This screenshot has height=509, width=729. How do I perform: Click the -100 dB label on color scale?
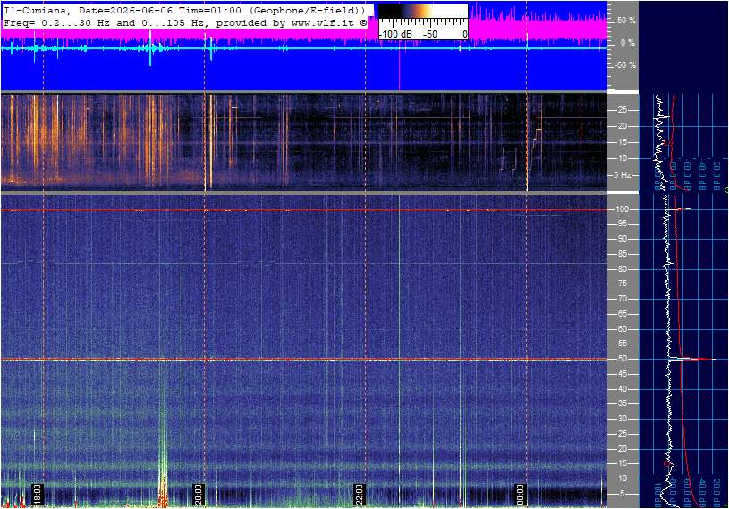(395, 34)
